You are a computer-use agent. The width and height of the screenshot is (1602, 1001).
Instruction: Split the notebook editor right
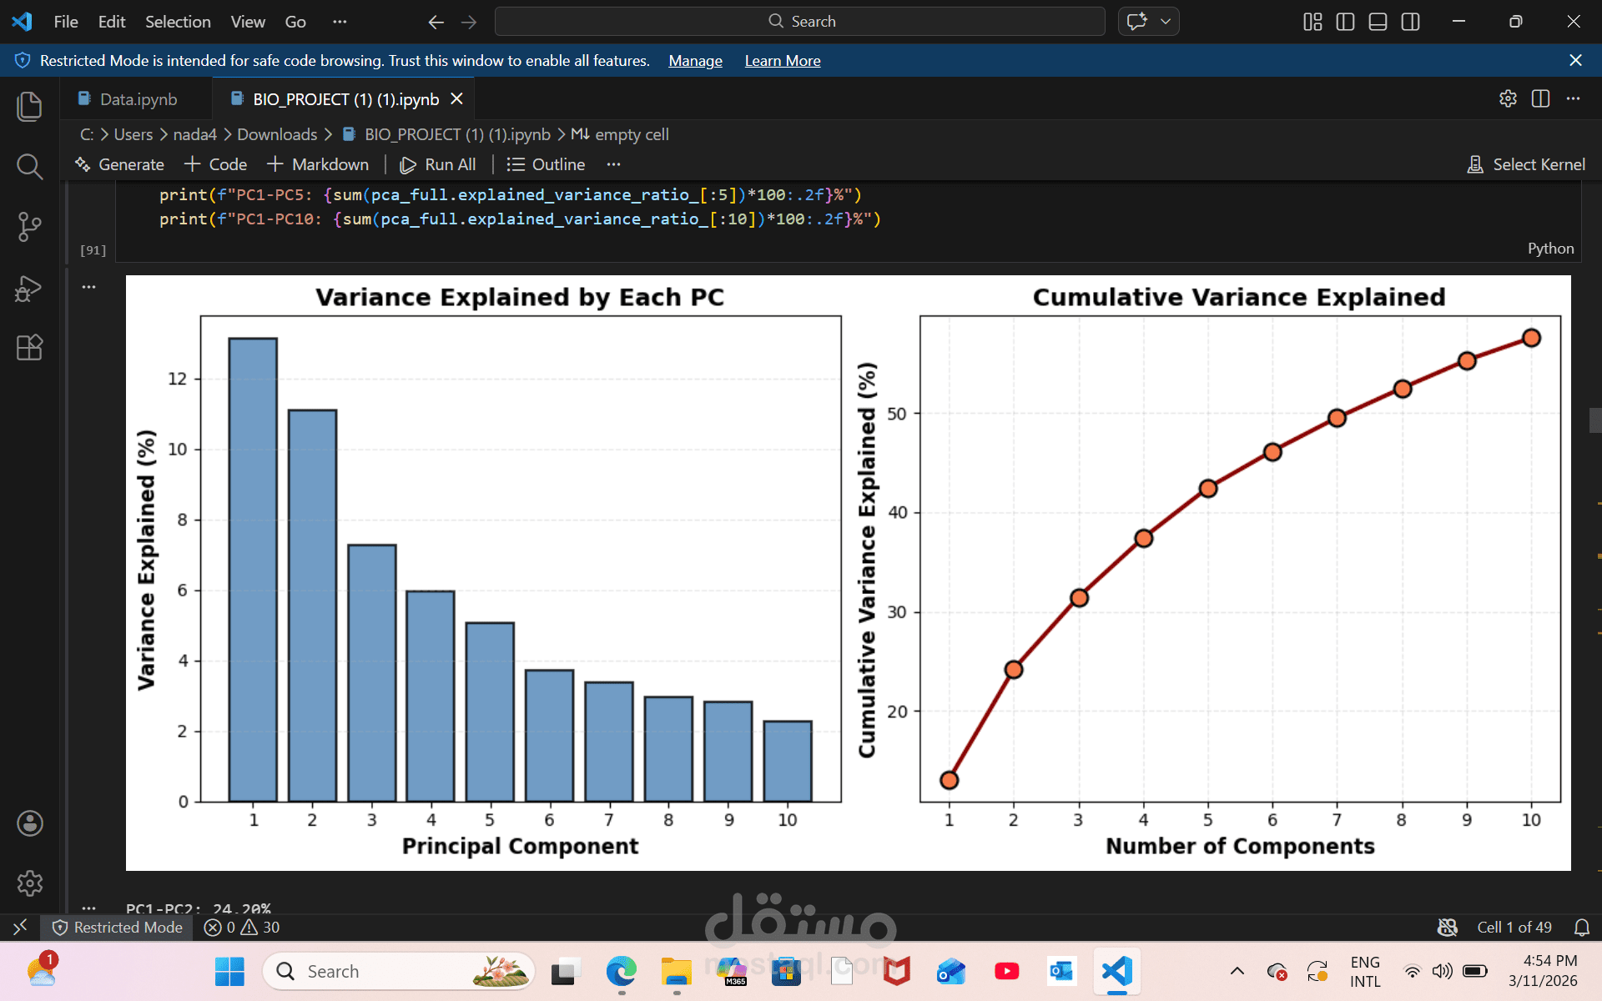point(1540,98)
